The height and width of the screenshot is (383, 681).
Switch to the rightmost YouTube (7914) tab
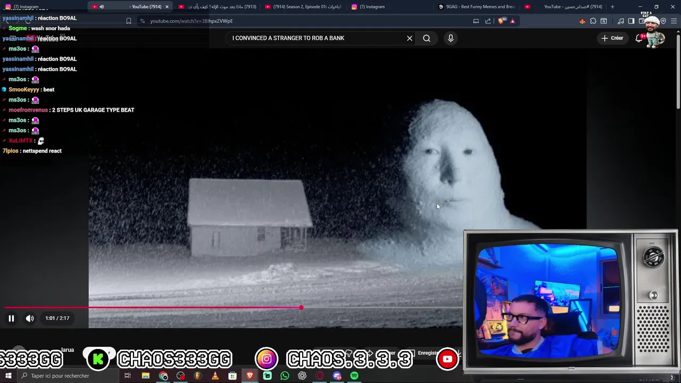click(563, 7)
